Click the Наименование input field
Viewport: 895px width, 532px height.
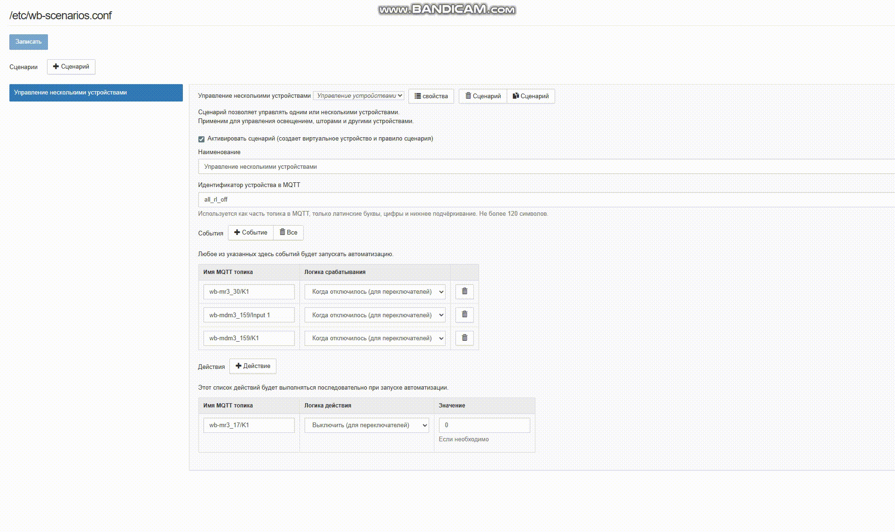546,167
